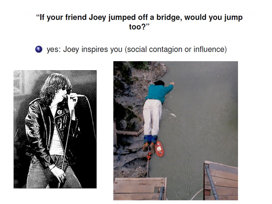Click the blue ankle straps on the jumper
Image resolution: width=272 pixels, height=204 pixels.
point(150,139)
